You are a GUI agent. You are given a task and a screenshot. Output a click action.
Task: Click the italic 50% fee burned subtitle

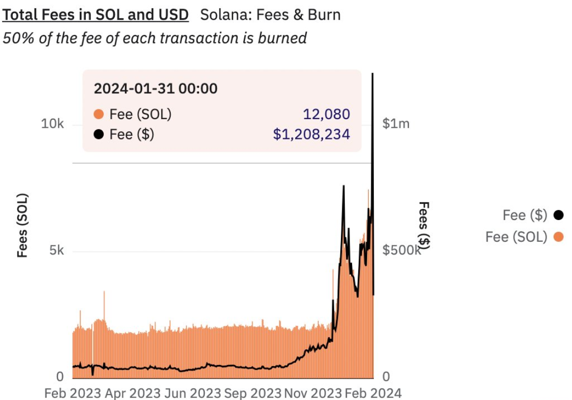[154, 38]
